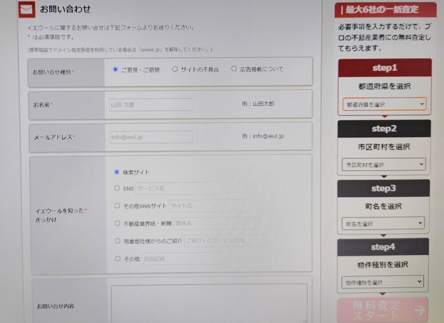Viewport: 444px width, 323px height.
Task: Click the step4 header
Action: (x=383, y=247)
